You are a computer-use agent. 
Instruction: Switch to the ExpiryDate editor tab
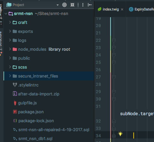point(144,9)
